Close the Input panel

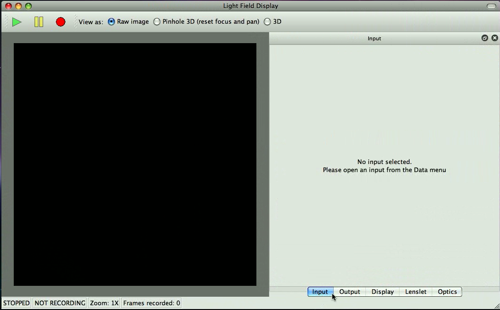495,38
